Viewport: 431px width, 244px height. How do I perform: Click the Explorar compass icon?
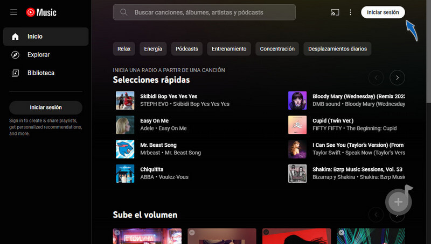(16, 55)
